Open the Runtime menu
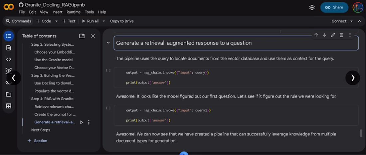The image size is (366, 155). 74,12
